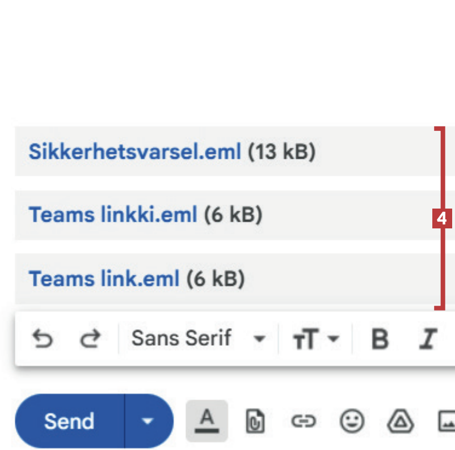
Task: Send the email
Action: coord(69,421)
